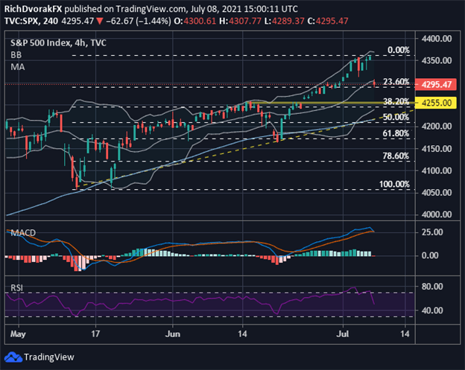Click the 17 date label on time axis
The height and width of the screenshot is (370, 465).
(95, 334)
